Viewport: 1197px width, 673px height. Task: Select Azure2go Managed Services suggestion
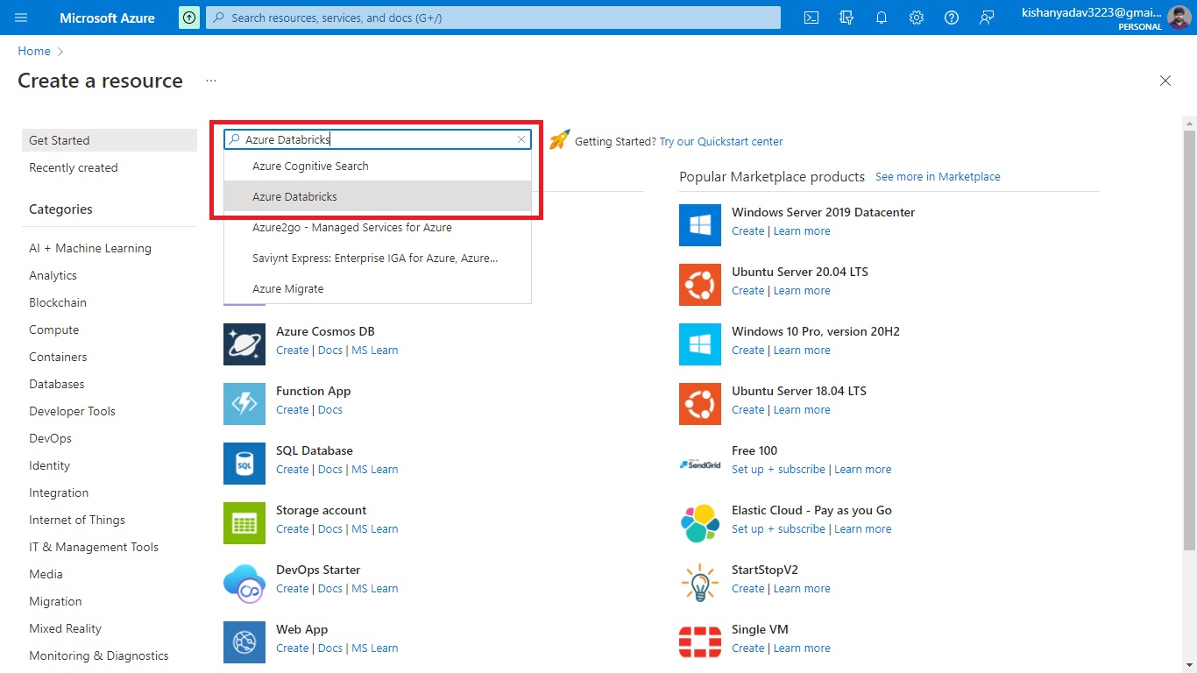378,227
